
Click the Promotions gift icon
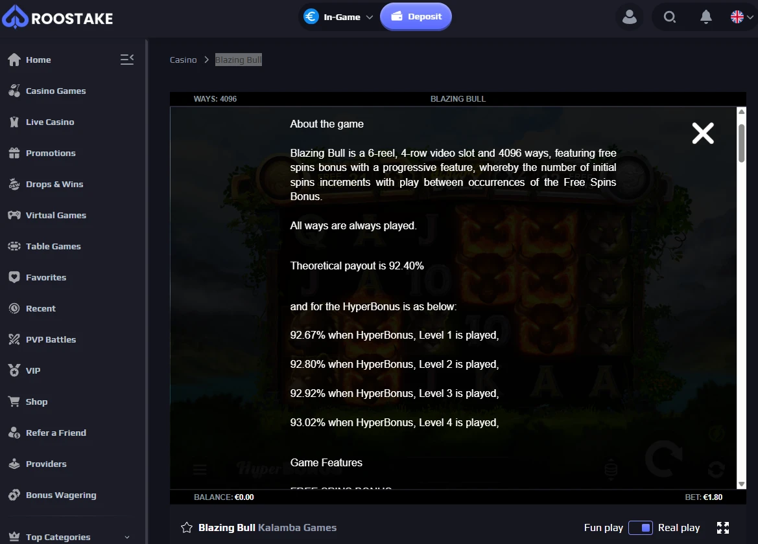point(14,153)
